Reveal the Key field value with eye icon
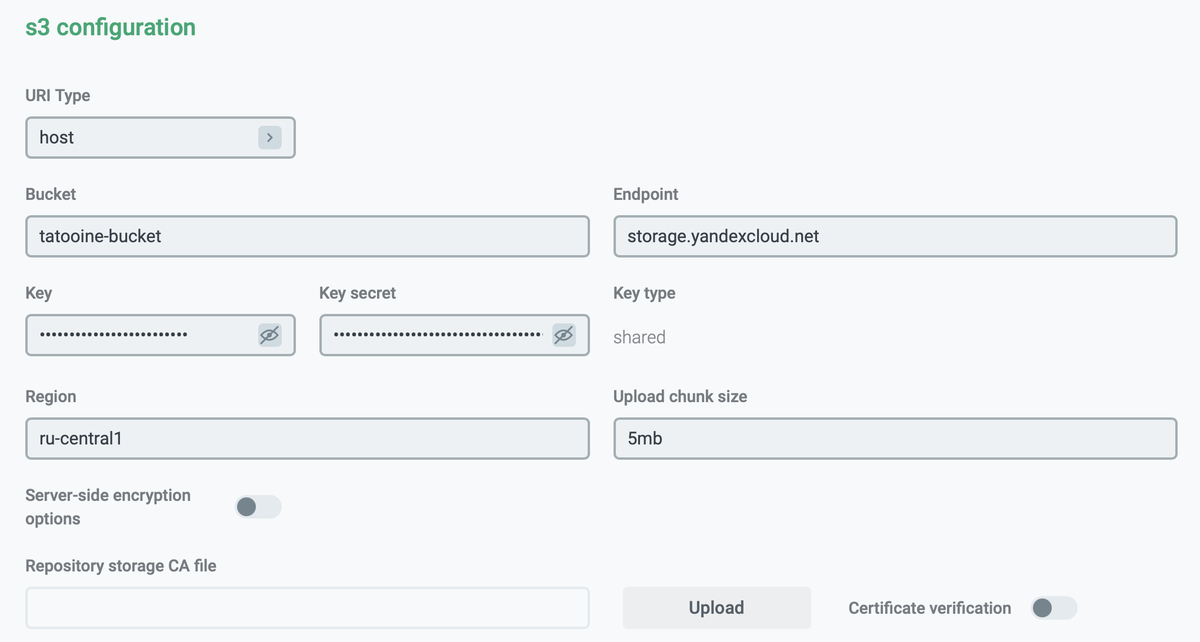 tap(269, 335)
